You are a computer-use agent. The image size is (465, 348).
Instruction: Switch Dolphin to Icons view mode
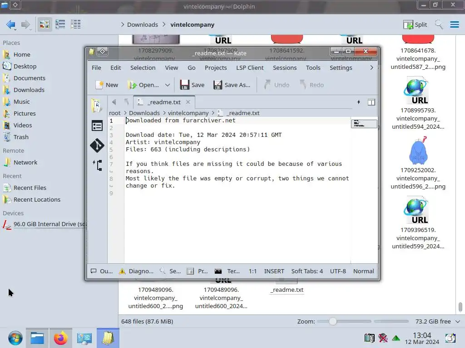(x=45, y=24)
